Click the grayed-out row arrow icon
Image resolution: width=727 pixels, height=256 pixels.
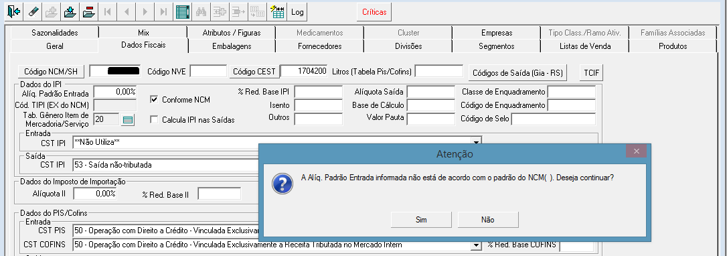(x=238, y=12)
